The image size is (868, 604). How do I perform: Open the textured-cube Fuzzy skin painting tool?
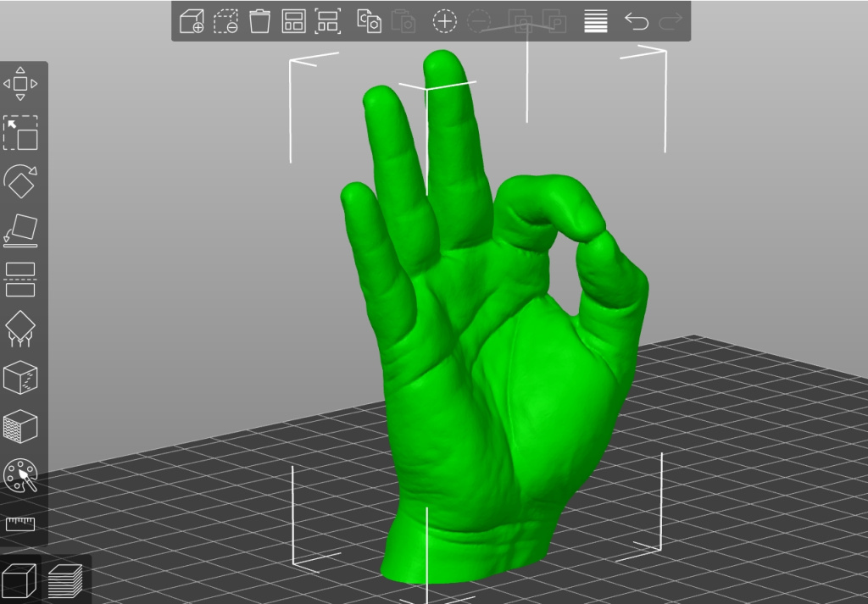coord(20,426)
